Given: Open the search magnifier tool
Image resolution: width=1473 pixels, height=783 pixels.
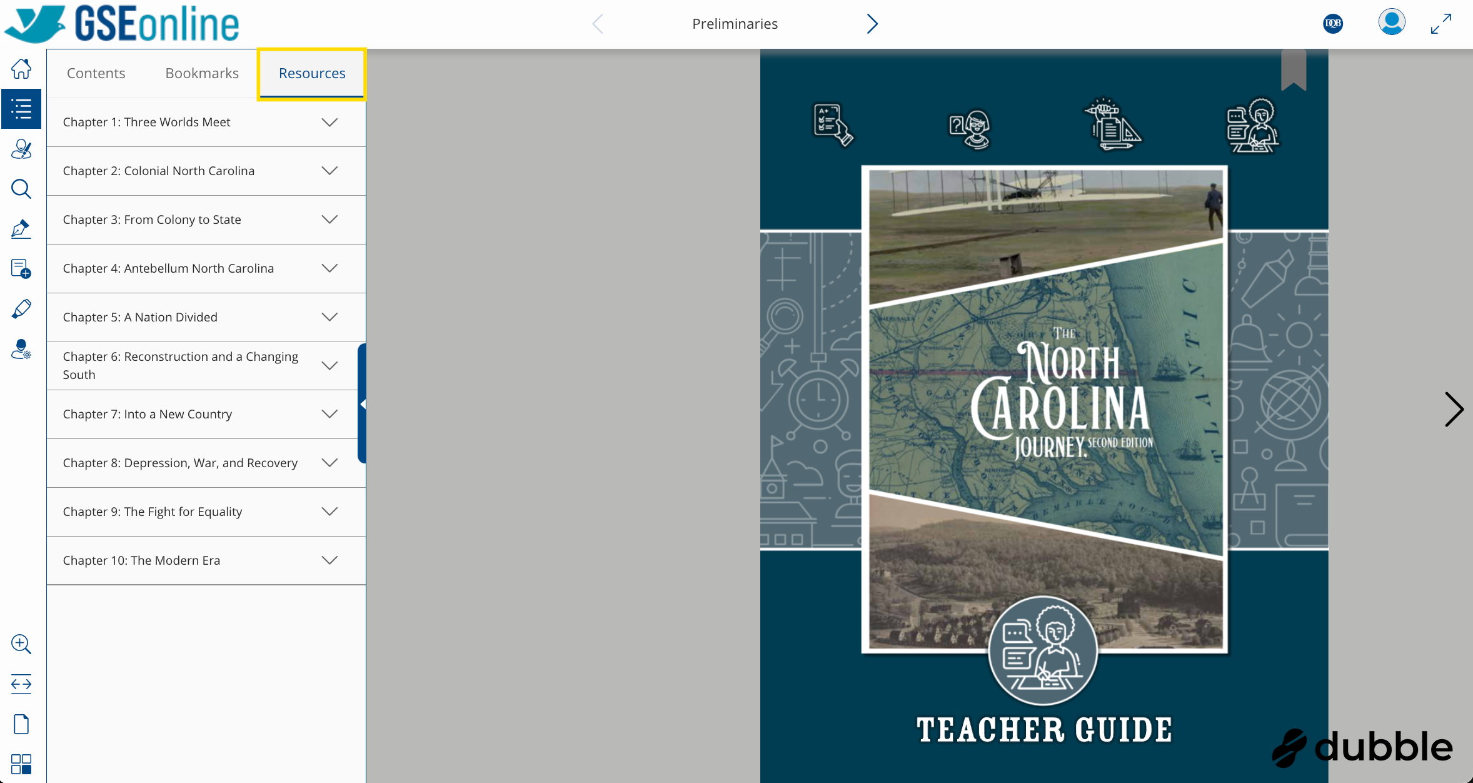Looking at the screenshot, I should (x=21, y=189).
